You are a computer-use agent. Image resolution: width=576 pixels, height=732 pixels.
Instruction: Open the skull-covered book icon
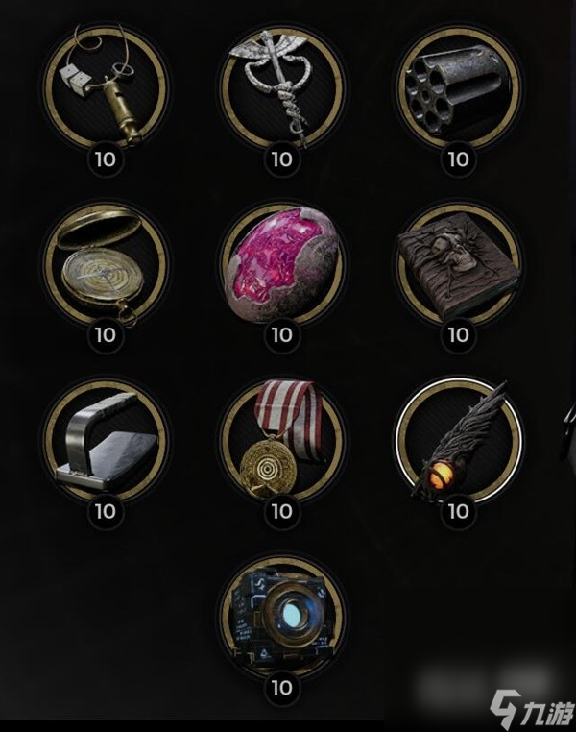[458, 264]
